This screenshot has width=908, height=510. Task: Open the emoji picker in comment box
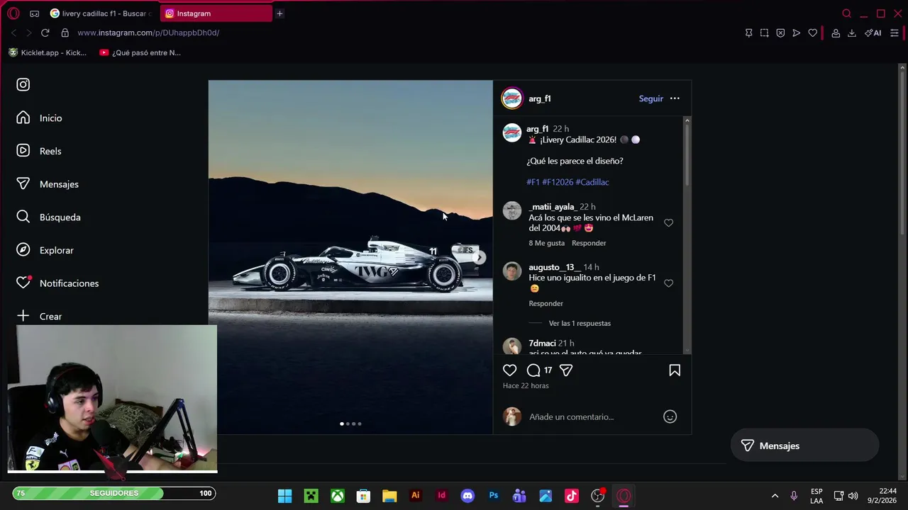pos(670,416)
